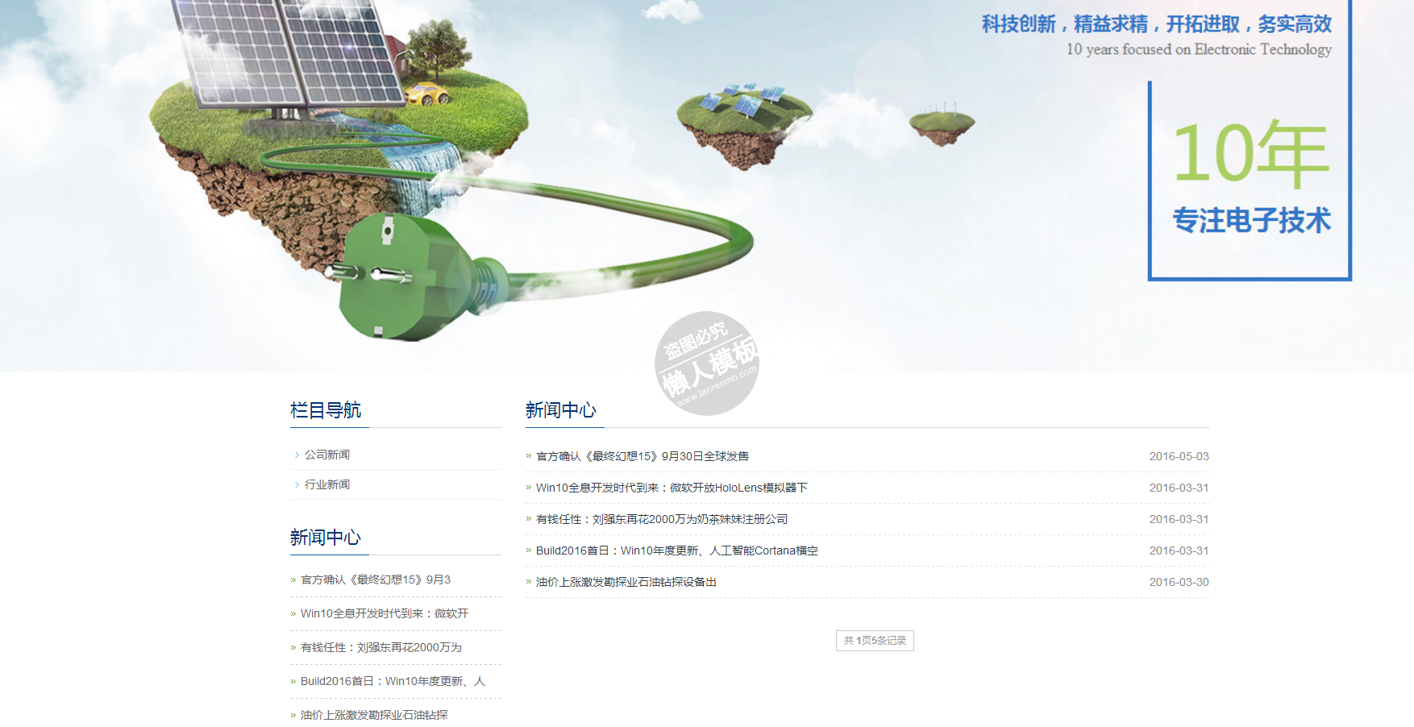Open article Build2016首日 in main news list
1414x727 pixels.
click(x=677, y=550)
